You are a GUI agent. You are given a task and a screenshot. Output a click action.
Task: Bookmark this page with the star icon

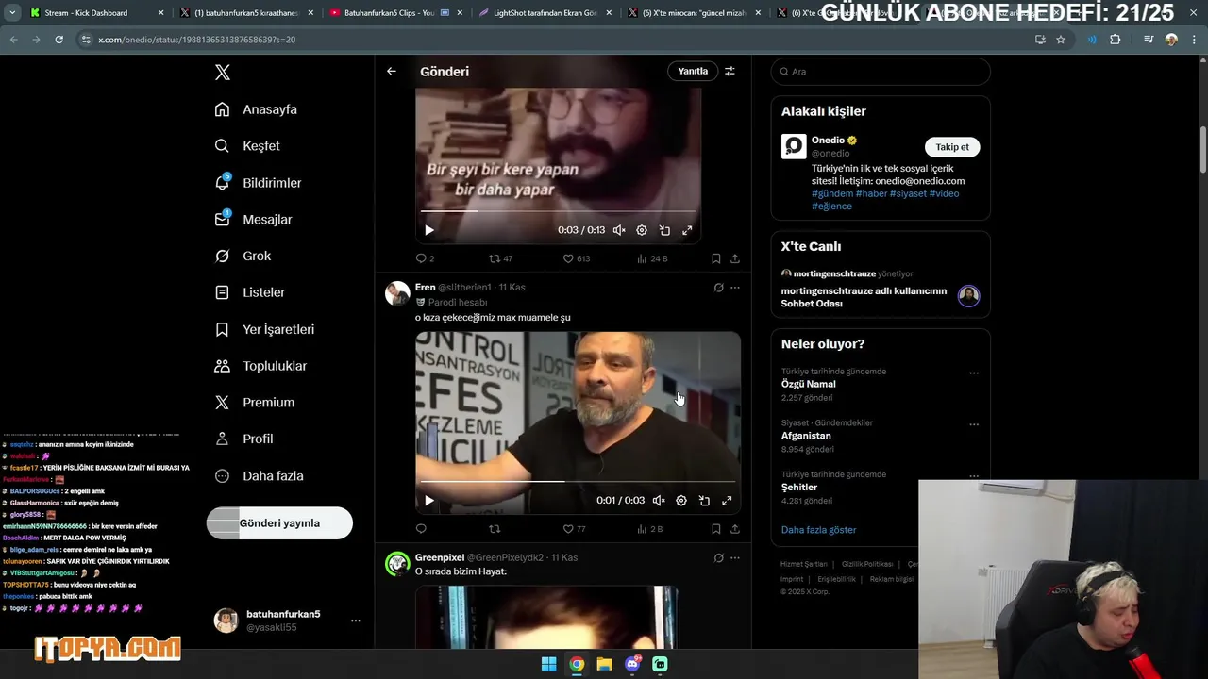1061,40
